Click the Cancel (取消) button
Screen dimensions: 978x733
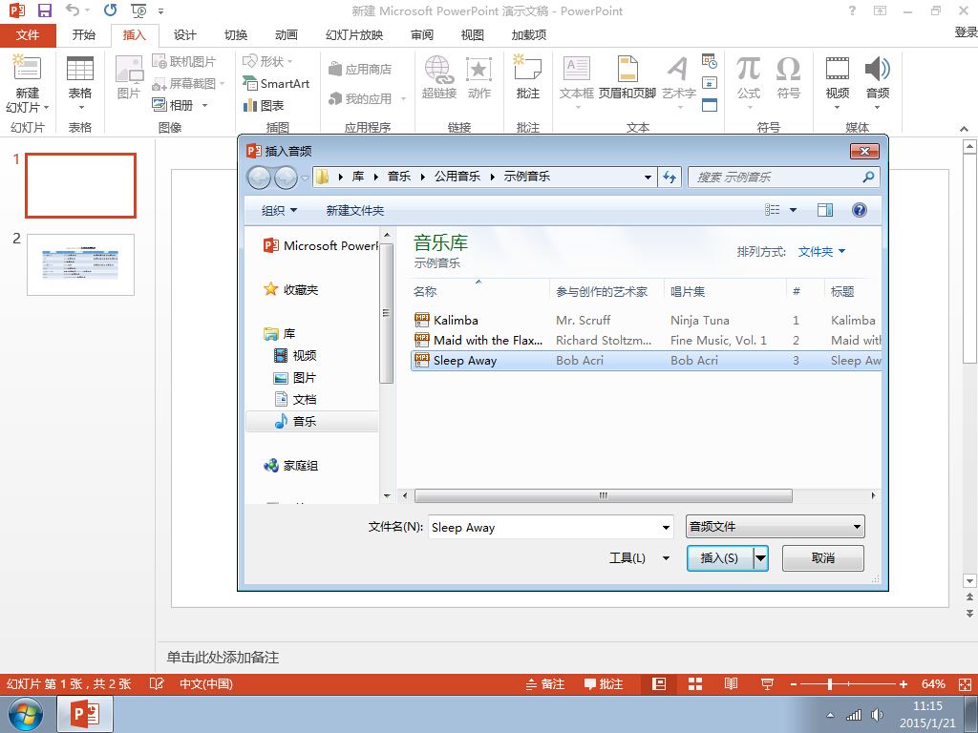pyautogui.click(x=822, y=557)
